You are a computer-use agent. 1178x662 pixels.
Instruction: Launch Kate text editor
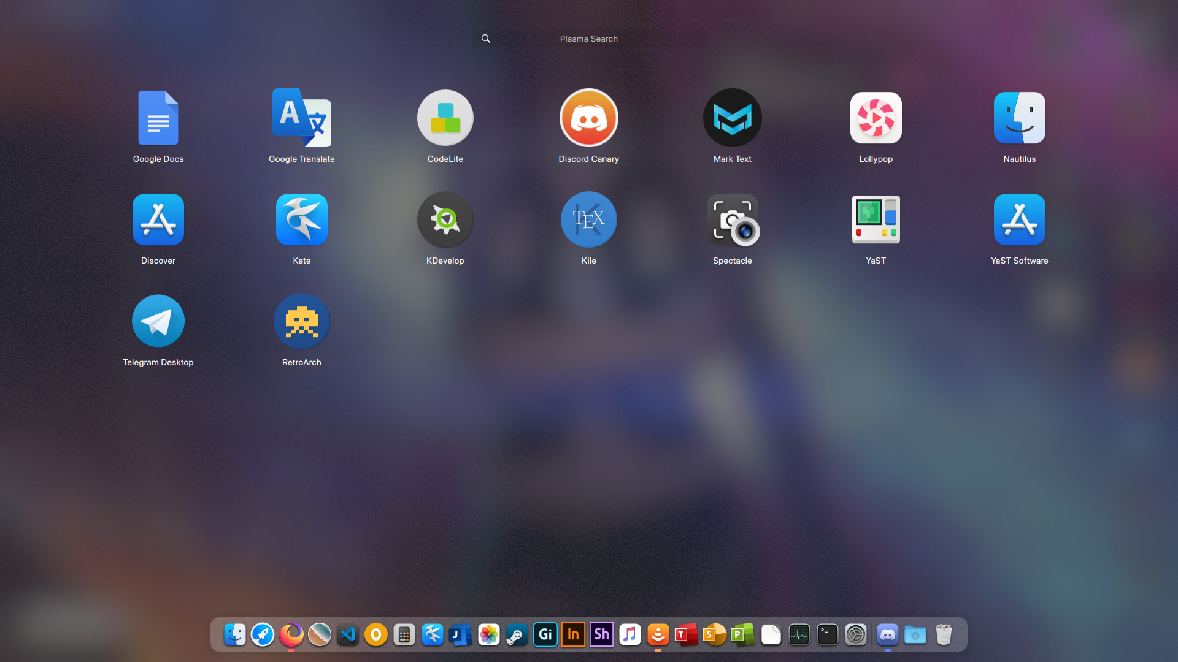point(301,220)
